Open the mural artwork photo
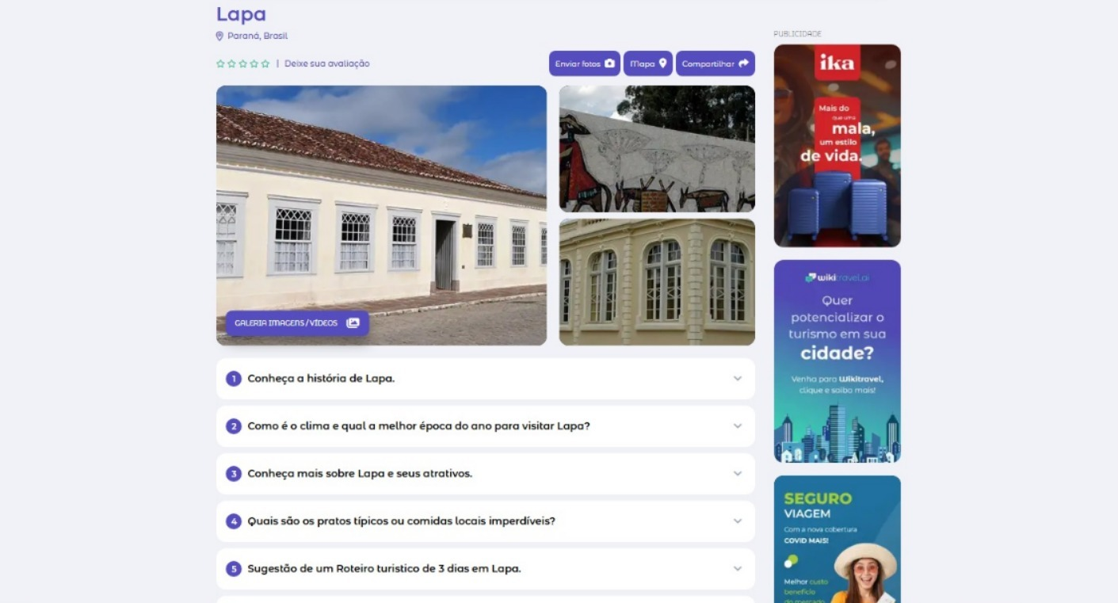The height and width of the screenshot is (603, 1118). coord(657,149)
